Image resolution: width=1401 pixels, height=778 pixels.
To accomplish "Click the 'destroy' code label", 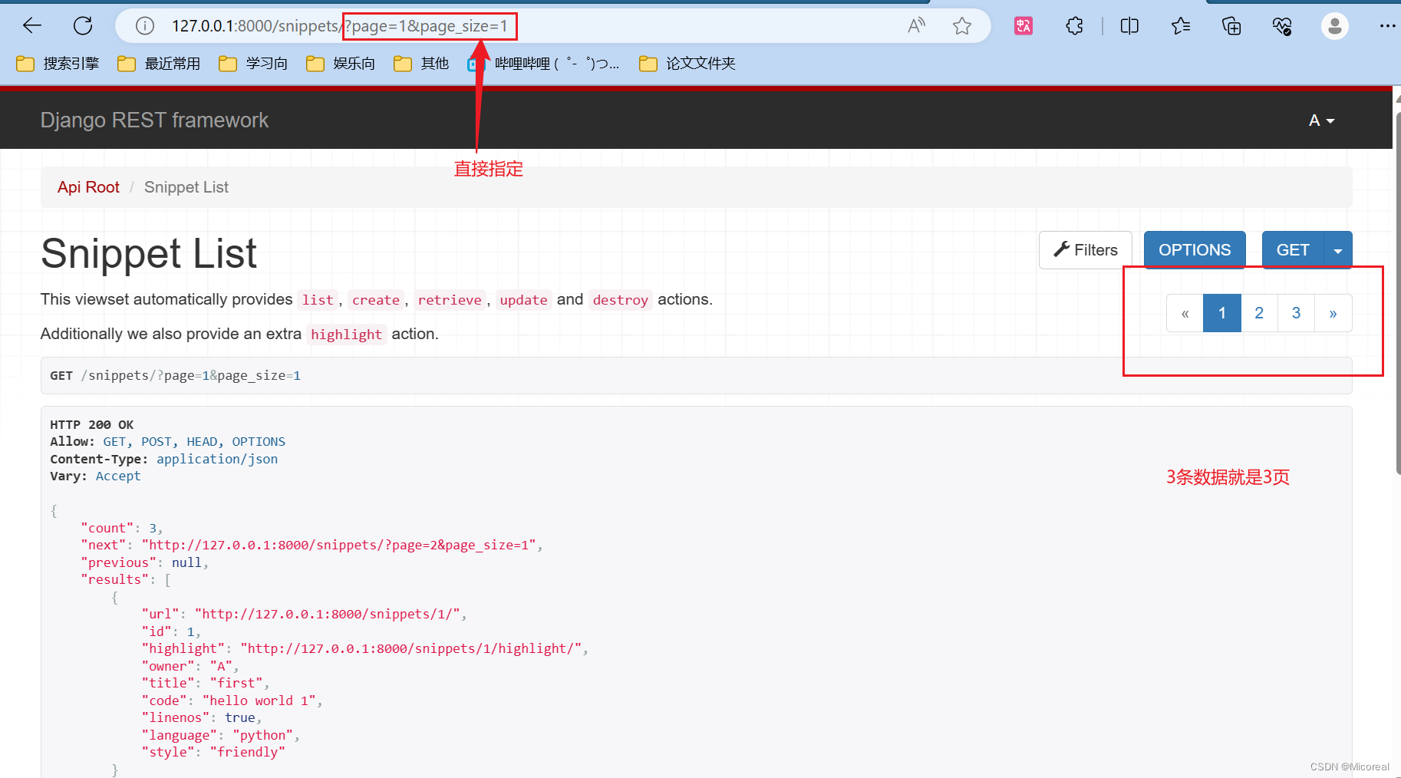I will click(x=621, y=300).
